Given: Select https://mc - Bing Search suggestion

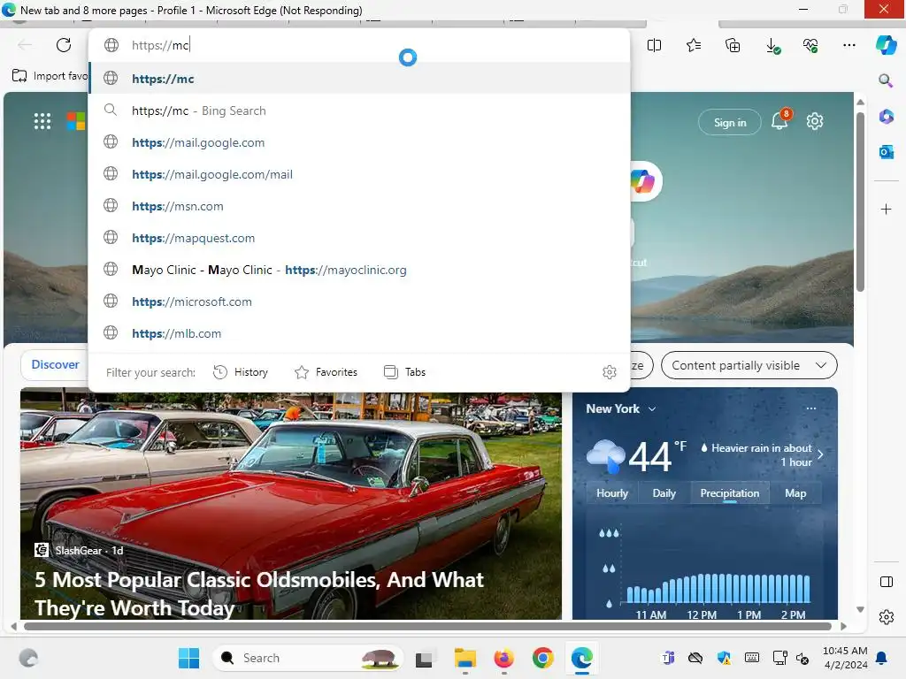Looking at the screenshot, I should [x=359, y=111].
